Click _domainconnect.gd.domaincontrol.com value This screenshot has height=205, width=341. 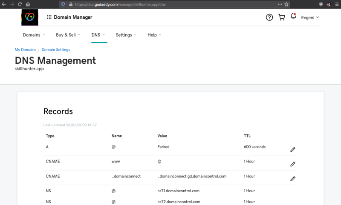pyautogui.click(x=192, y=176)
